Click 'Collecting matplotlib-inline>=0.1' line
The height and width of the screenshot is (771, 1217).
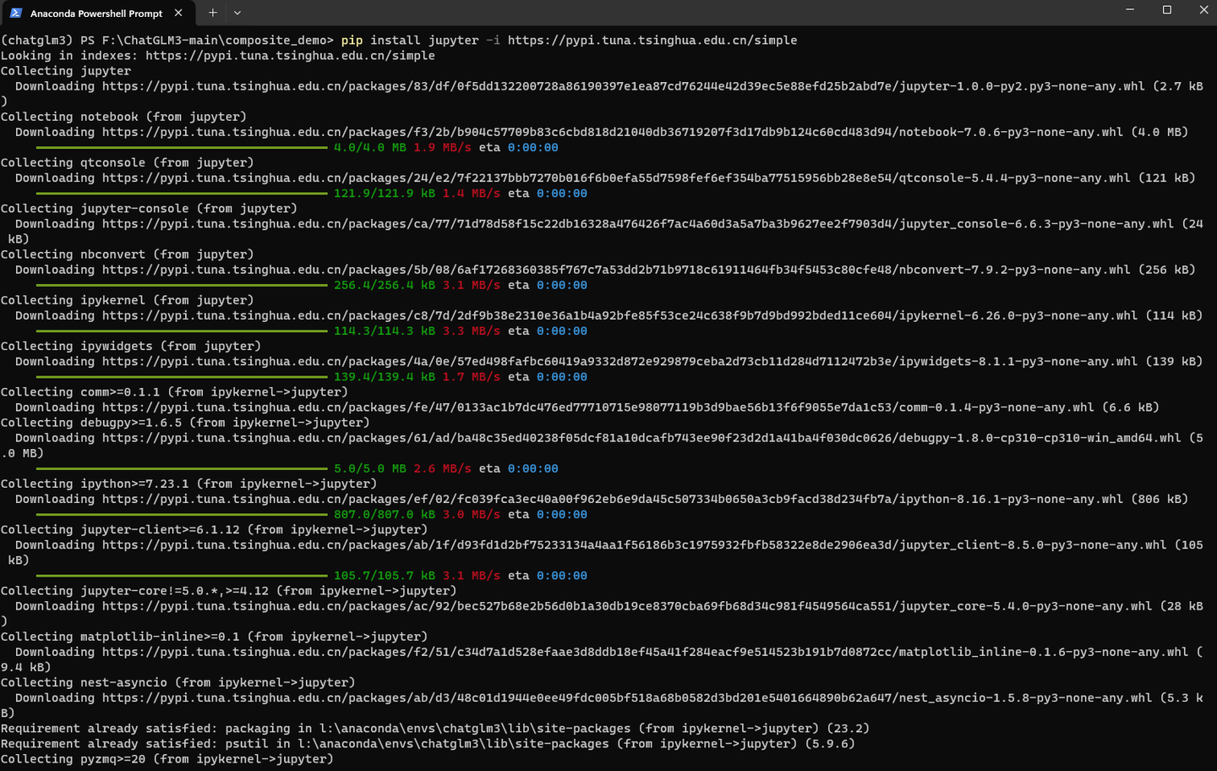tap(214, 637)
